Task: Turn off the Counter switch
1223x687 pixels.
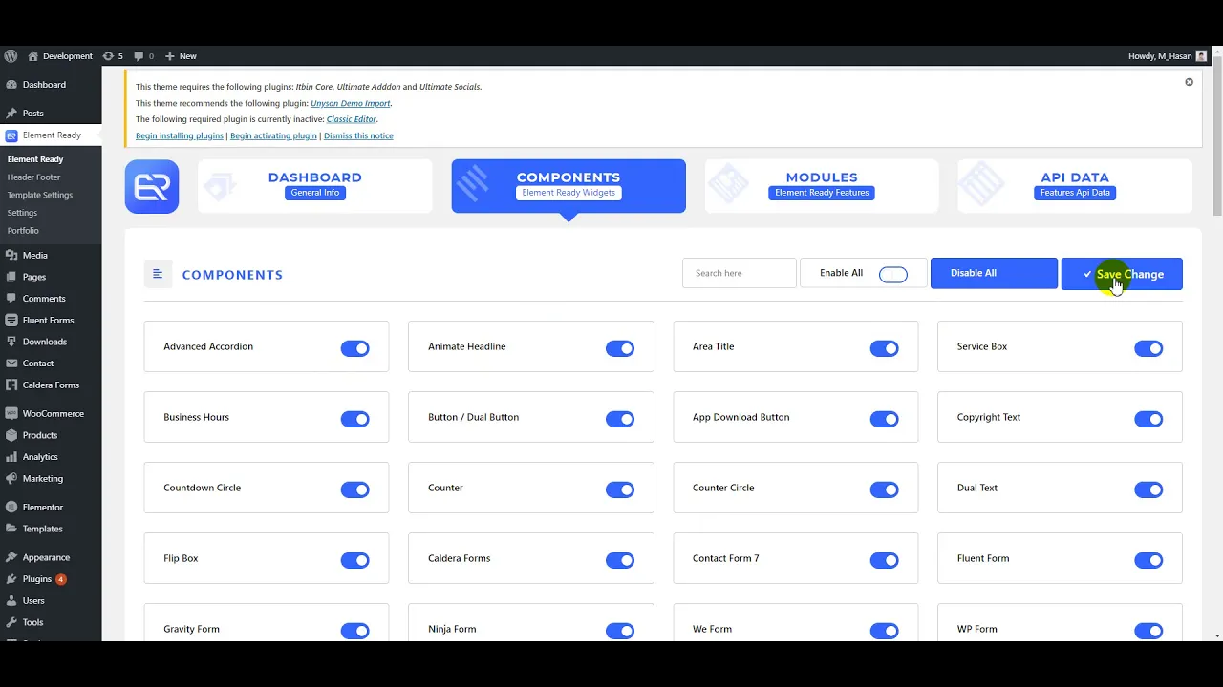Action: click(x=620, y=489)
